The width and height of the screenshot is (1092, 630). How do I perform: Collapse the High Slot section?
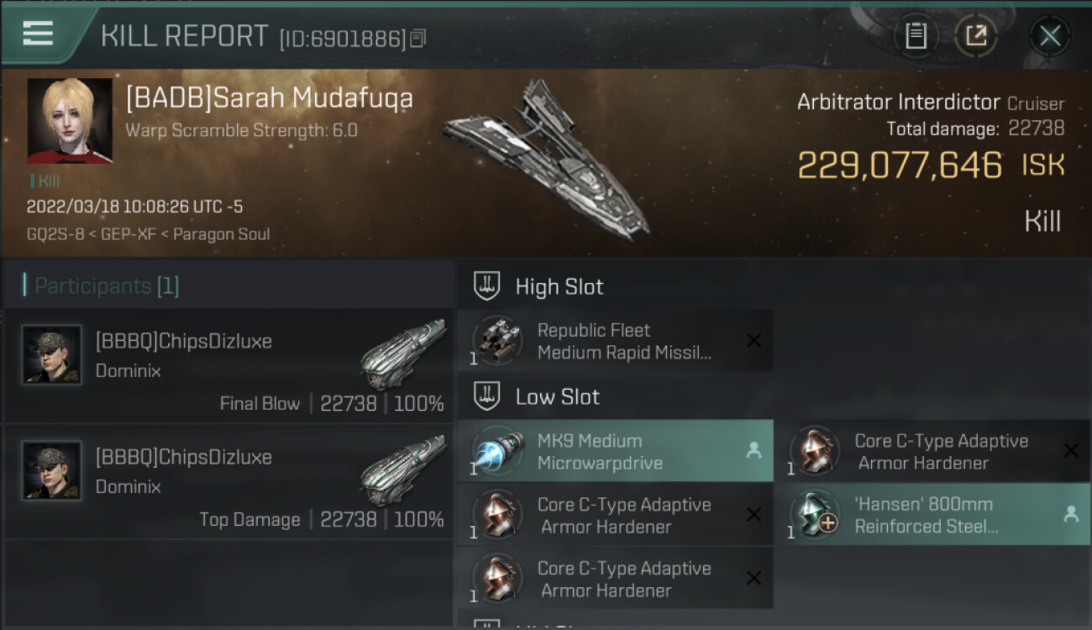tap(559, 286)
